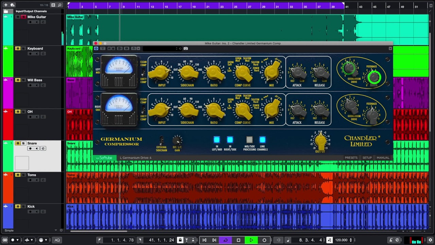
Task: Click the Ext. S/C Gain knob
Action: pyautogui.click(x=177, y=140)
